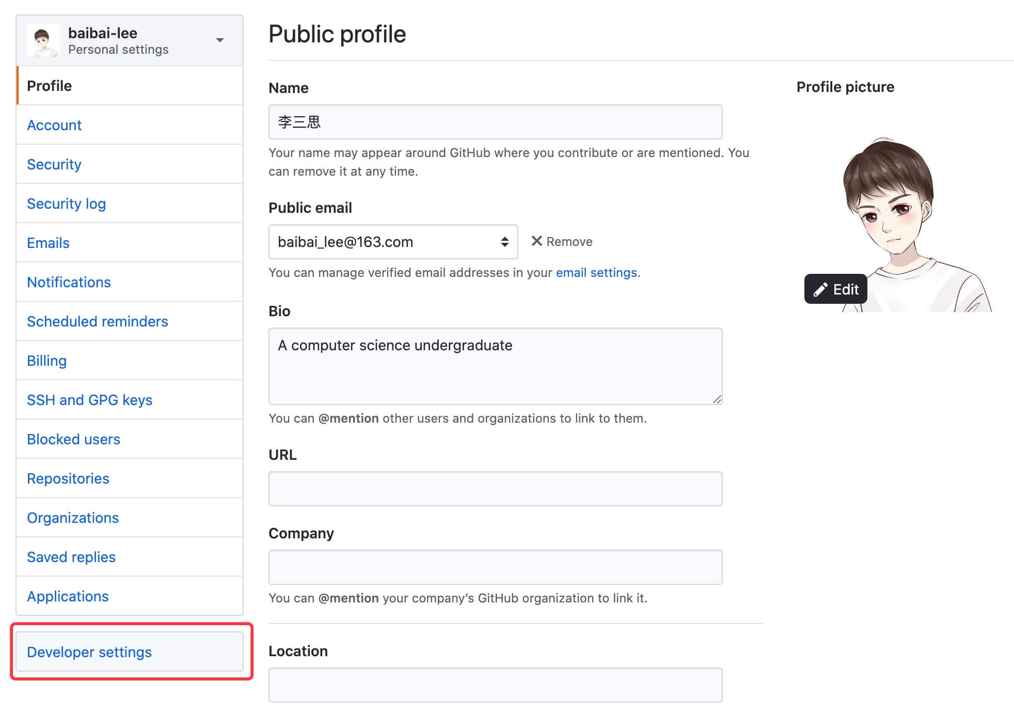Navigate to Emails settings
The width and height of the screenshot is (1014, 713).
click(48, 243)
